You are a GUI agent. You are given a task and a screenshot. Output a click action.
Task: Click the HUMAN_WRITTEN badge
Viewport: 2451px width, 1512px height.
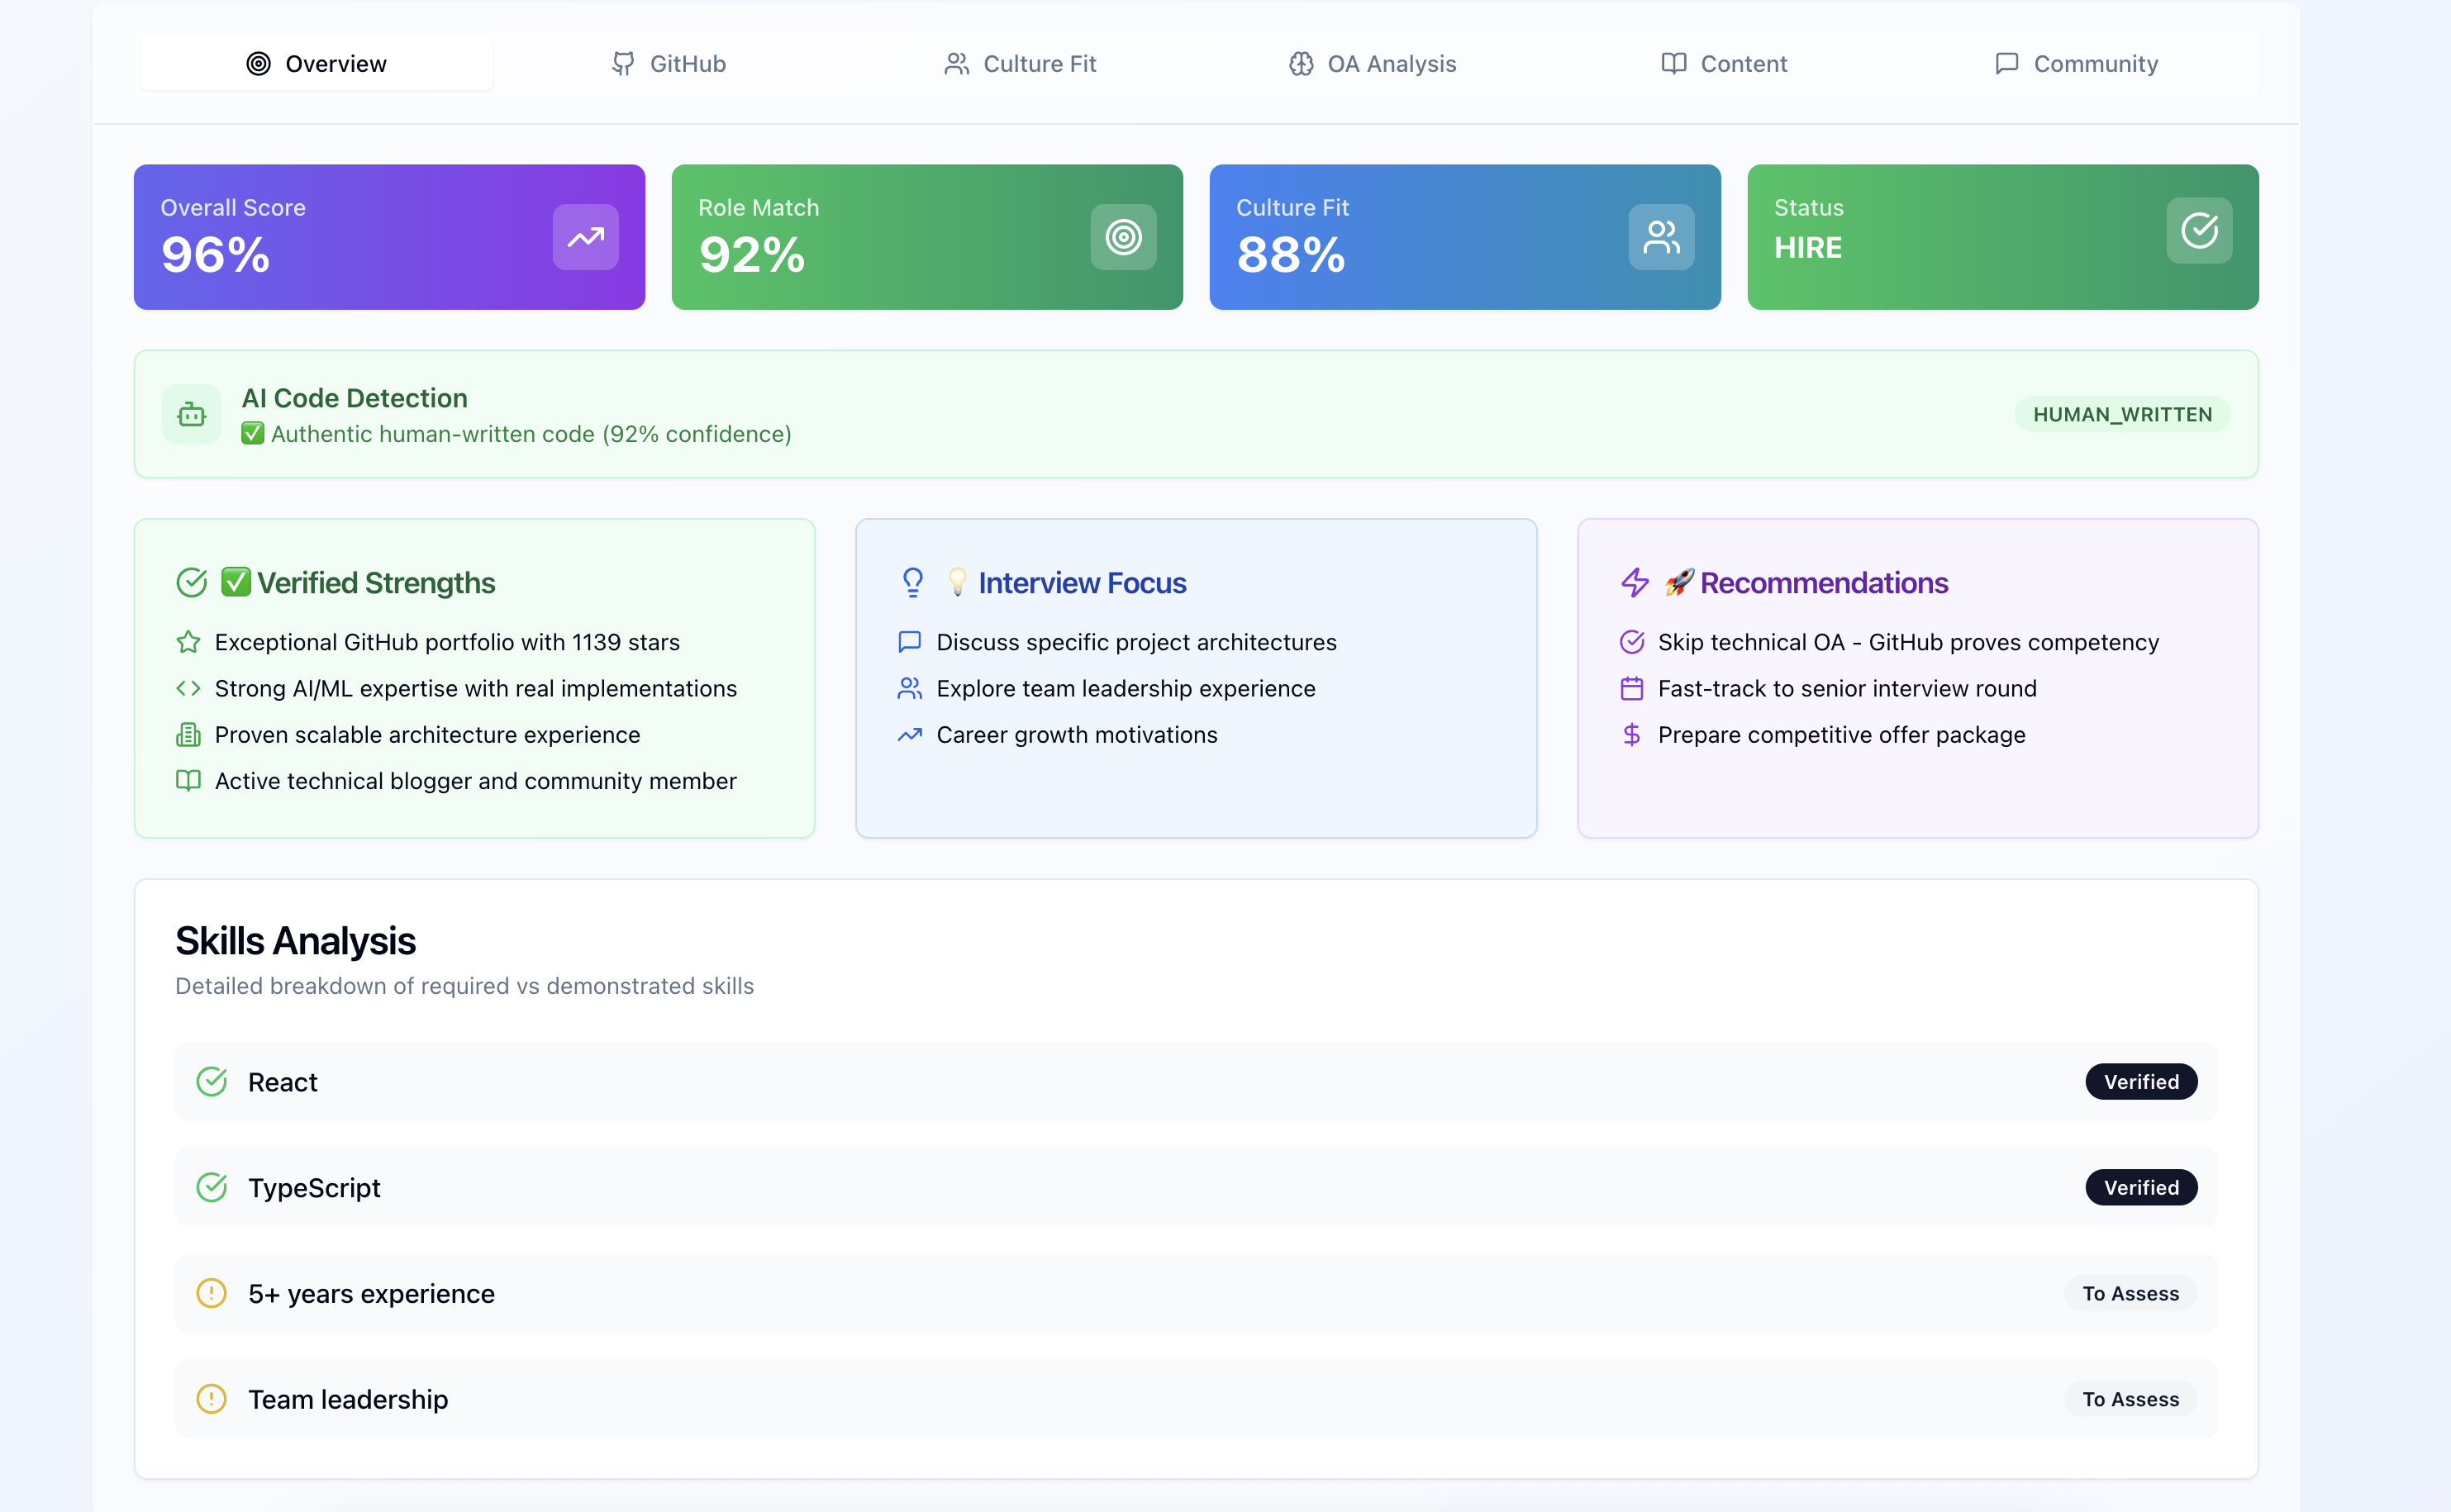2122,414
